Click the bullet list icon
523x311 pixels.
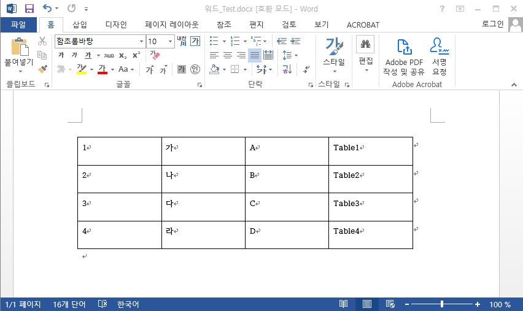click(214, 41)
